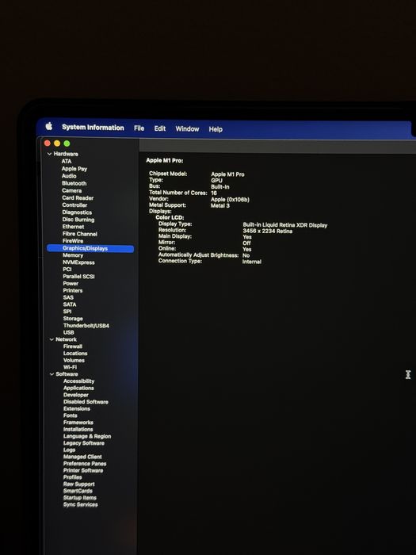This screenshot has height=555, width=416.
Task: Select Installations under Software
Action: pyautogui.click(x=78, y=430)
